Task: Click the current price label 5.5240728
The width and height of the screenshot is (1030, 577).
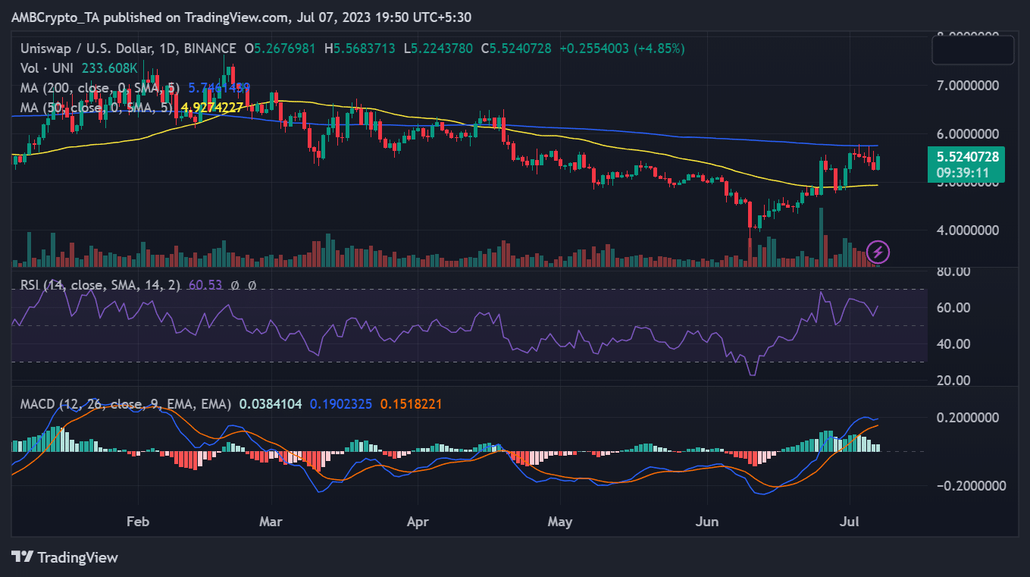Action: pyautogui.click(x=967, y=158)
